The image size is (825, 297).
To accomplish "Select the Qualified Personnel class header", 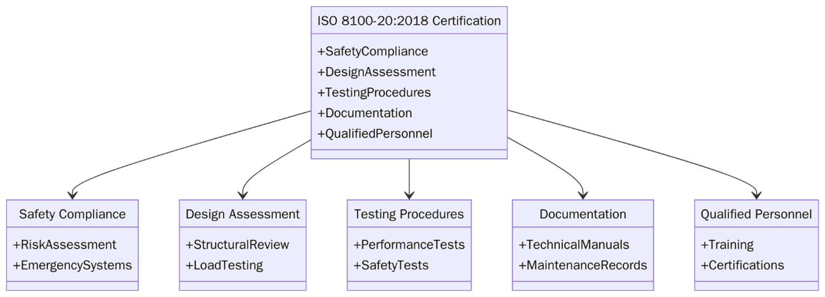I will [756, 214].
